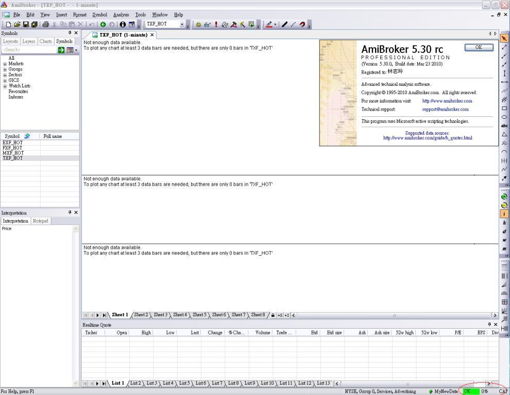The width and height of the screenshot is (510, 395).
Task: Toggle the intraday (i) interval button
Action: click(x=504, y=214)
